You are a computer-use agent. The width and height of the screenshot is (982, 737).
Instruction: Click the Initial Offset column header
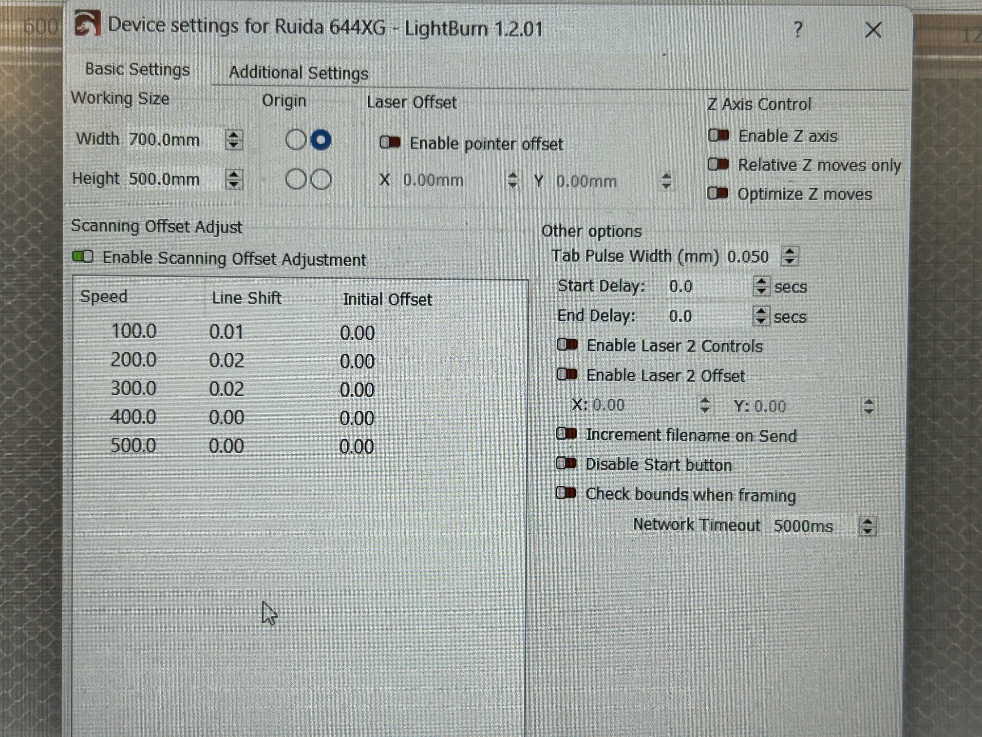pyautogui.click(x=387, y=299)
